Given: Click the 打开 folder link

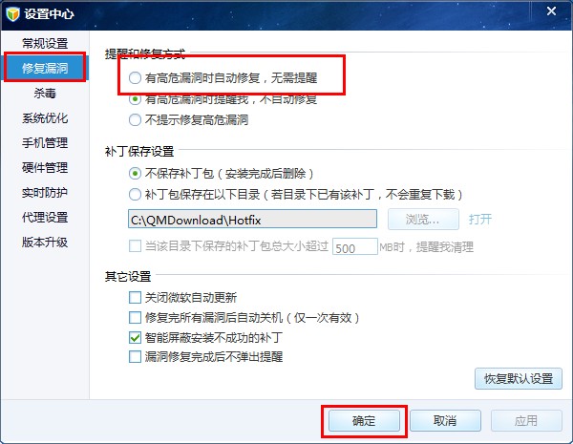Looking at the screenshot, I should coord(480,220).
